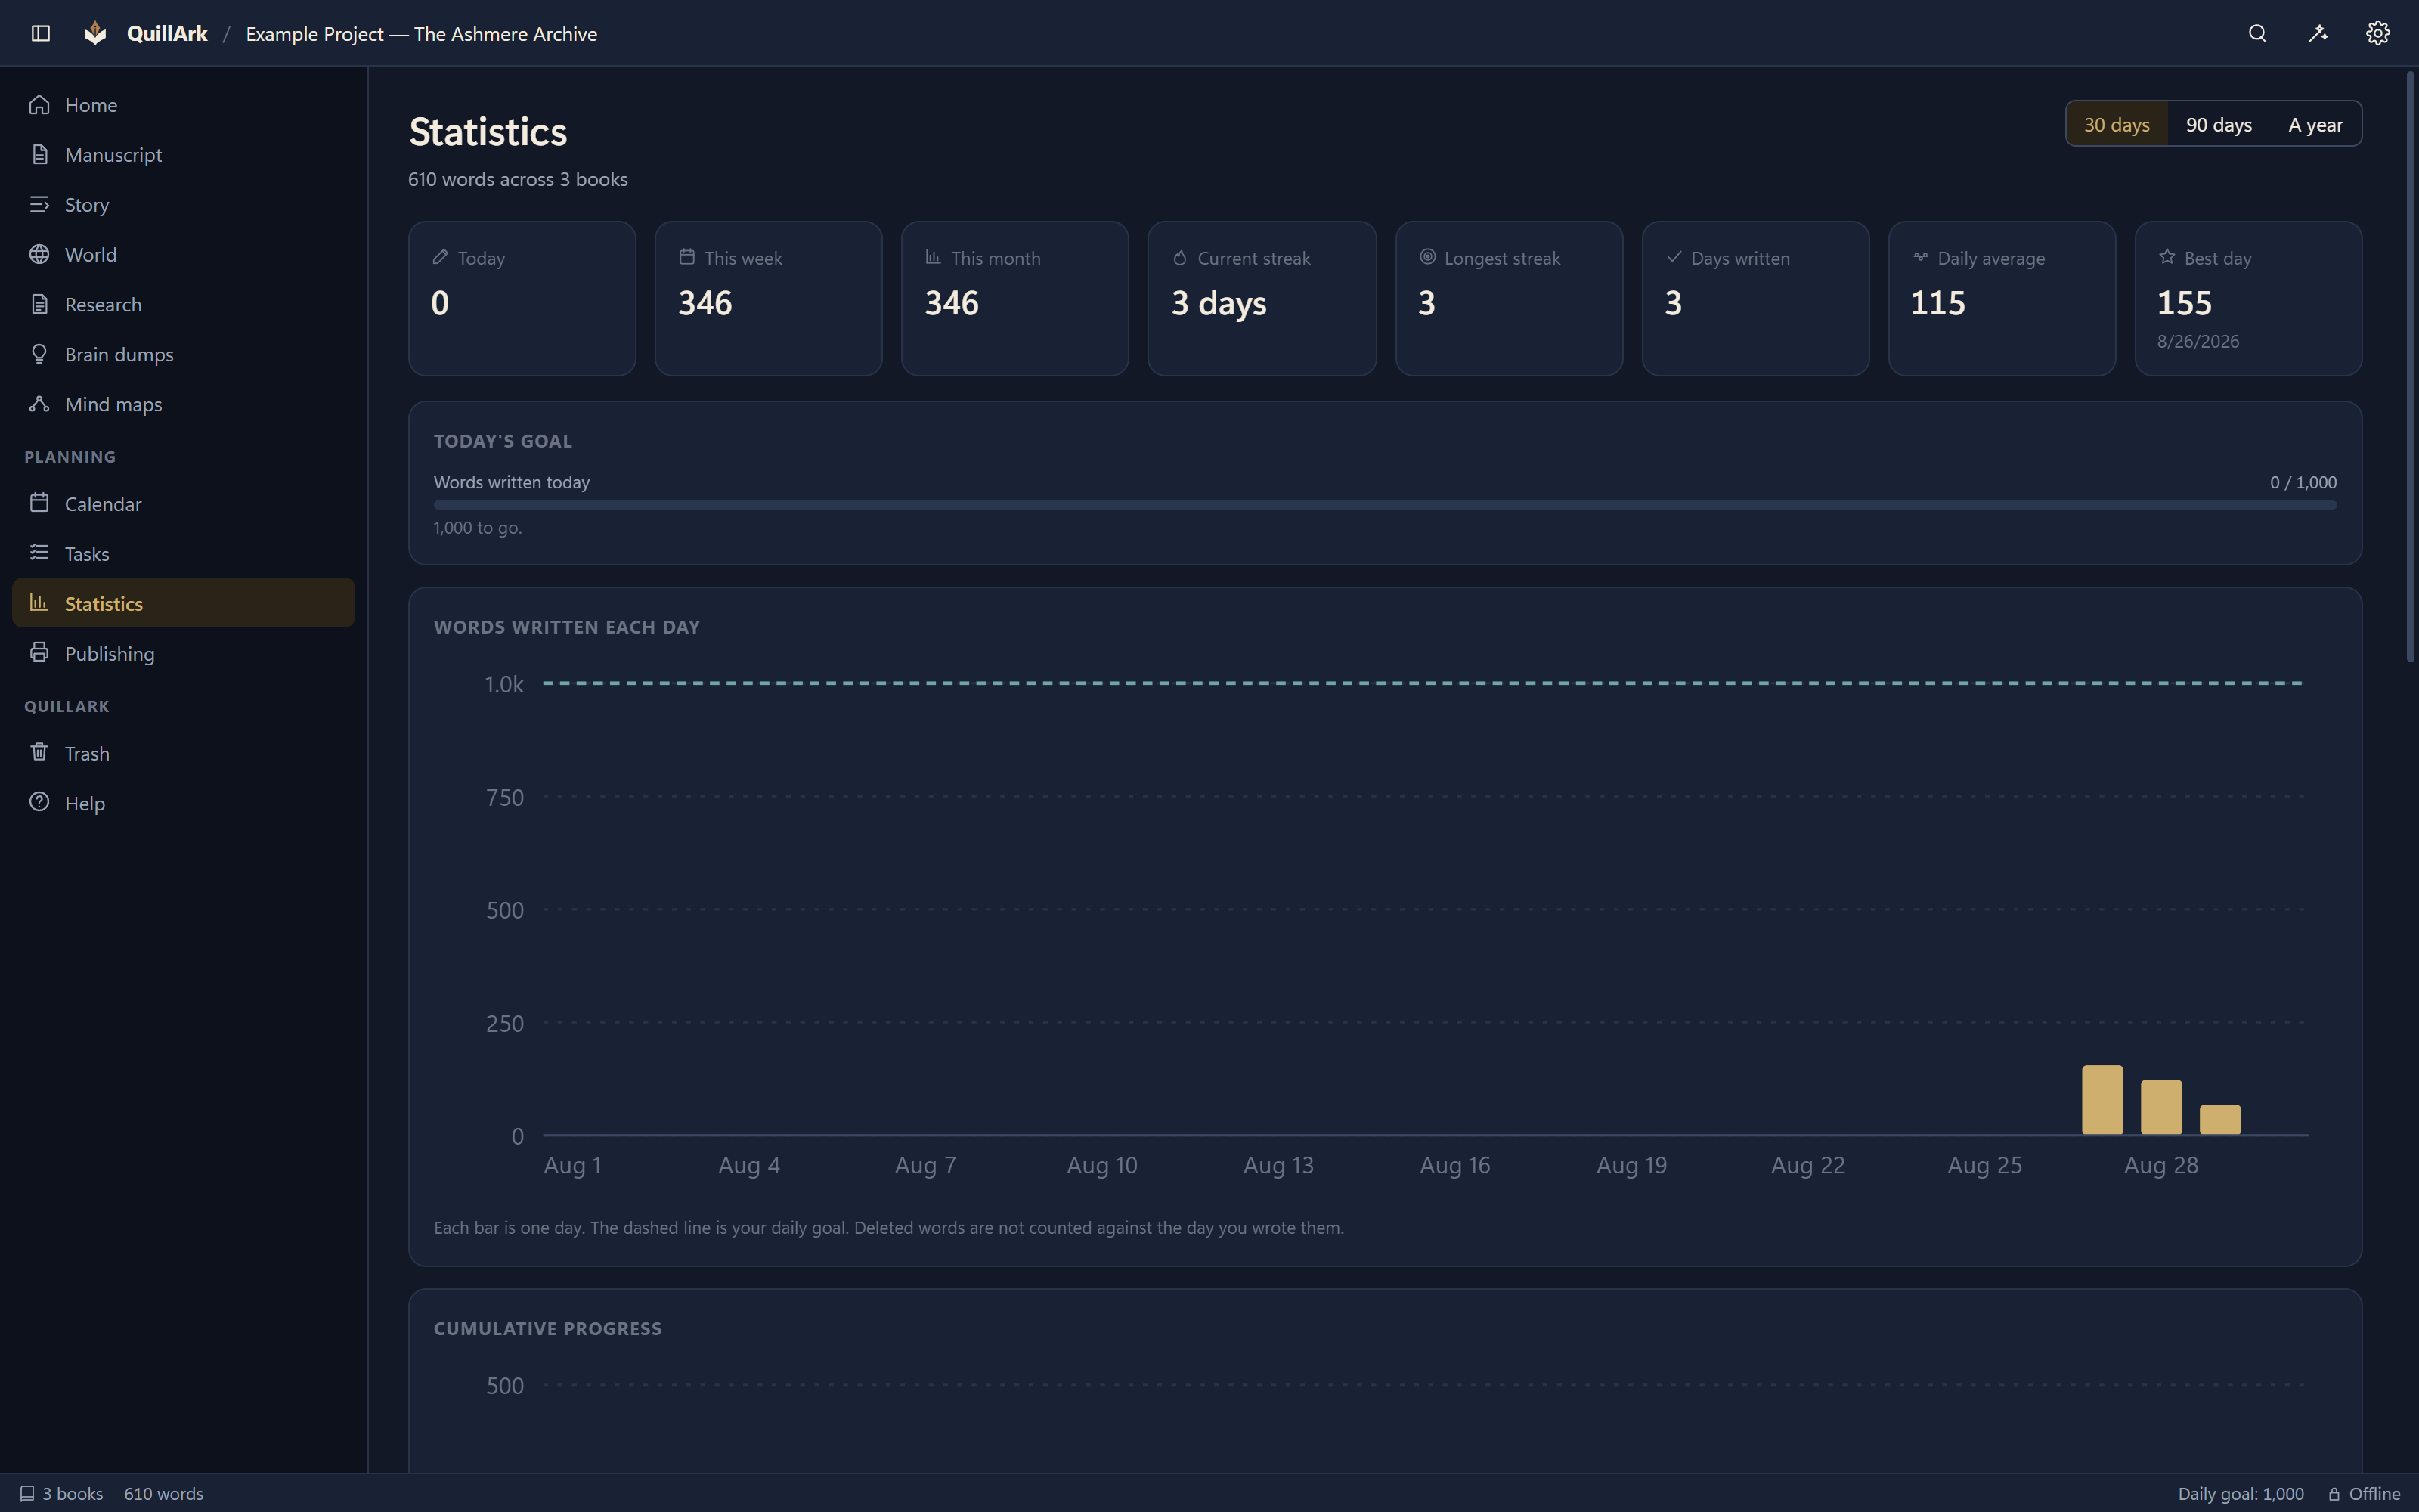
Task: Click the Manuscript document icon
Action: pyautogui.click(x=39, y=154)
